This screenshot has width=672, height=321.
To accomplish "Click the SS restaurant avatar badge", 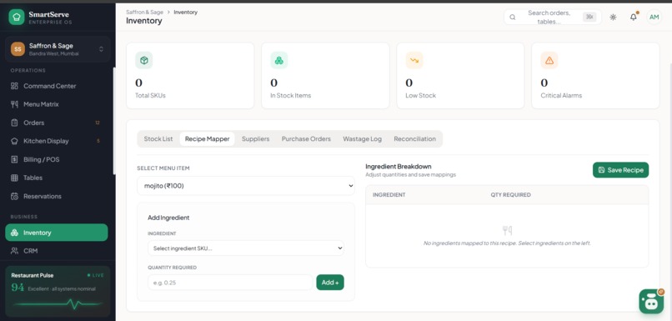I will [18, 49].
